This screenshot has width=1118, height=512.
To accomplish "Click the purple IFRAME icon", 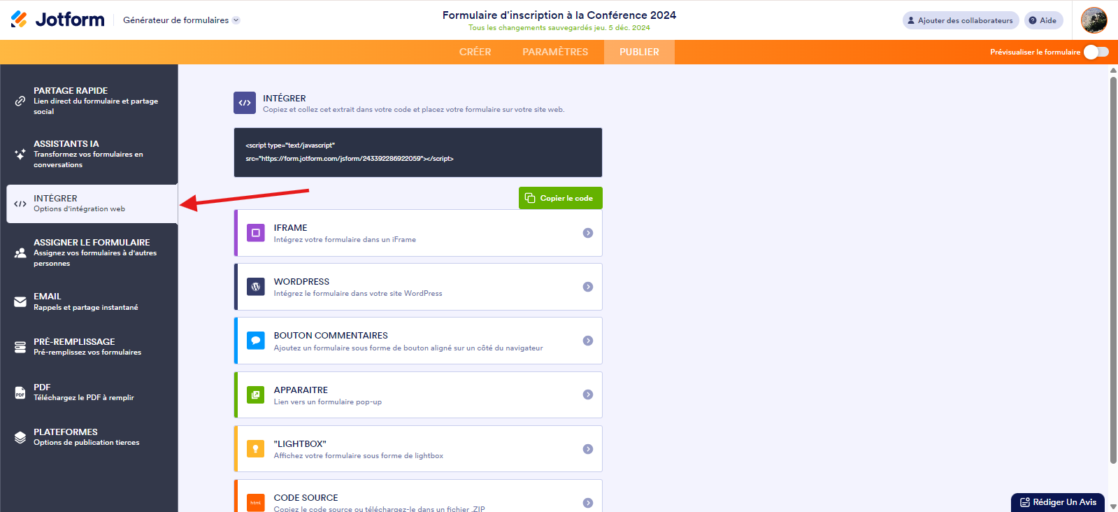I will click(256, 233).
